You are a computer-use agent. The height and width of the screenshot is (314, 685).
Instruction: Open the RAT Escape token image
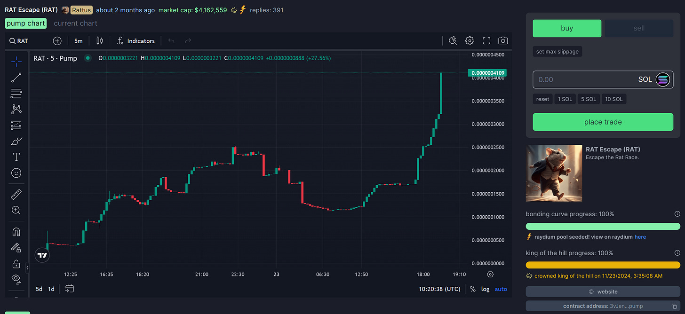click(x=554, y=173)
